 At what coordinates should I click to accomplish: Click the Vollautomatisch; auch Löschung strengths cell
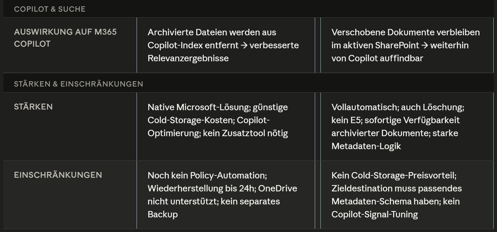(407, 126)
